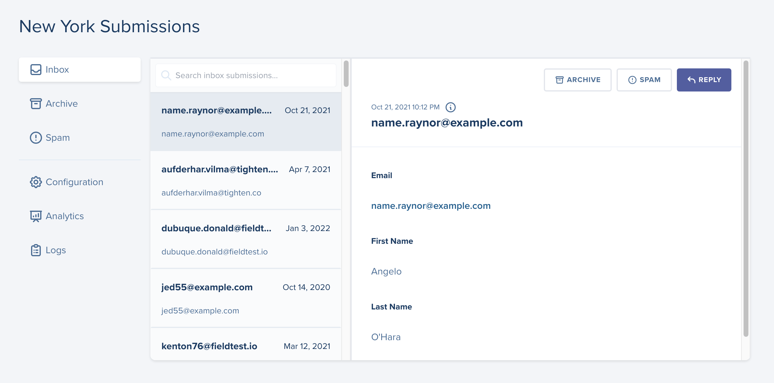Switch to the Archive folder
The width and height of the screenshot is (774, 383).
point(62,104)
